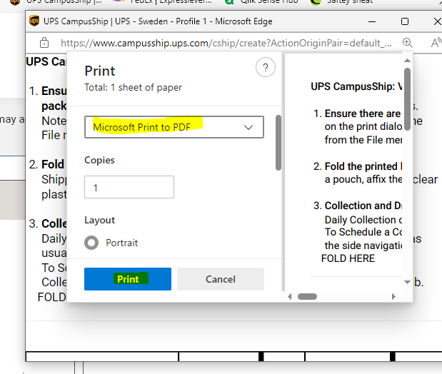This screenshot has width=442, height=374.
Task: Maximize the Microsoft Edge popup window
Action: pyautogui.click(x=405, y=21)
